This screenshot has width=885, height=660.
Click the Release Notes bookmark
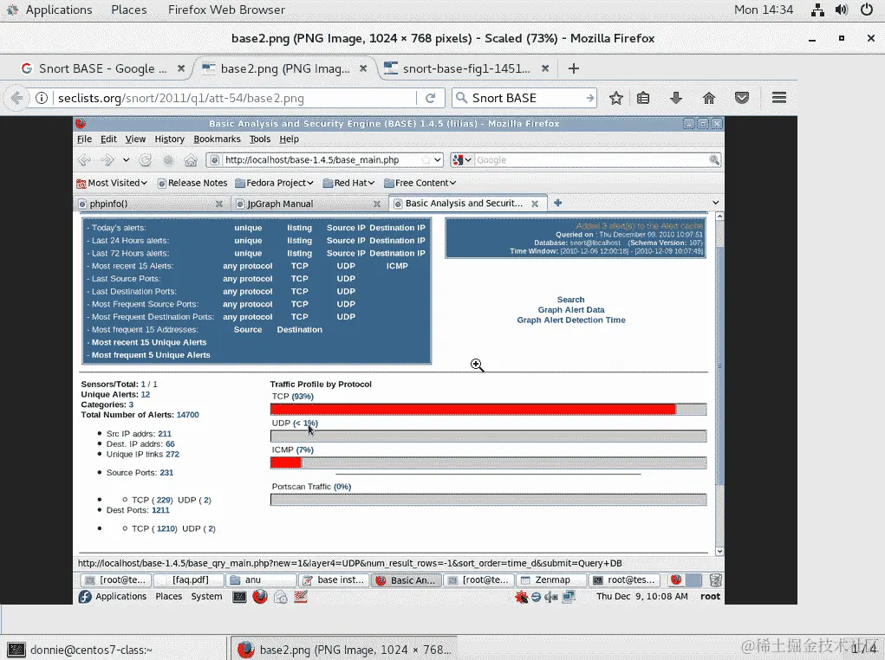click(192, 183)
